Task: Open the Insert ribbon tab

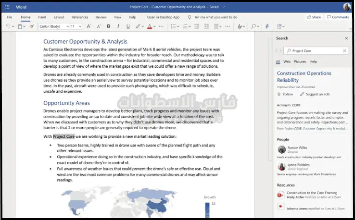Action: coord(42,17)
